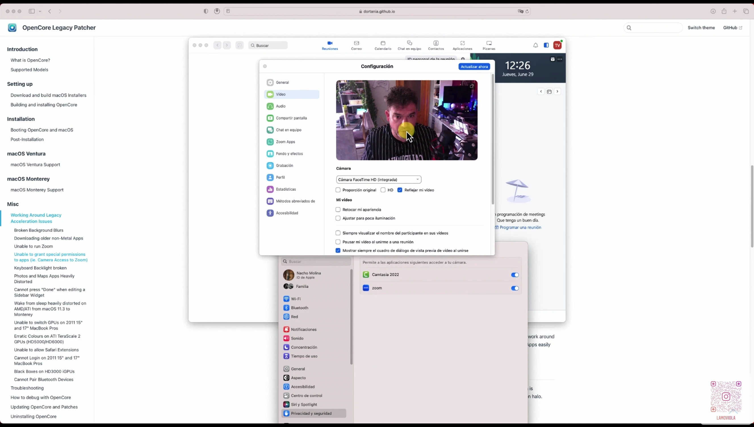The width and height of the screenshot is (754, 427).
Task: Click the System Settings sidebar scrollbar
Action: [351, 317]
